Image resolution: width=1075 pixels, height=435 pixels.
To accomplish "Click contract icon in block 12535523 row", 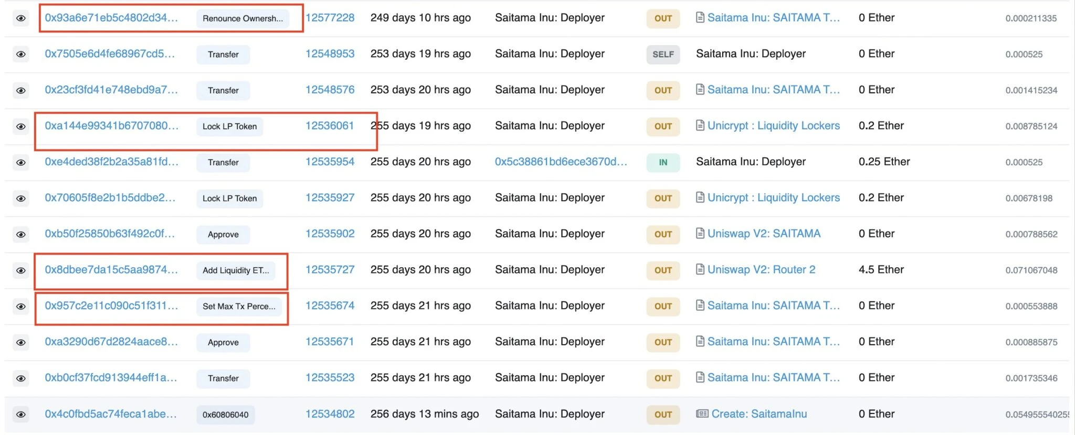I will tap(700, 377).
